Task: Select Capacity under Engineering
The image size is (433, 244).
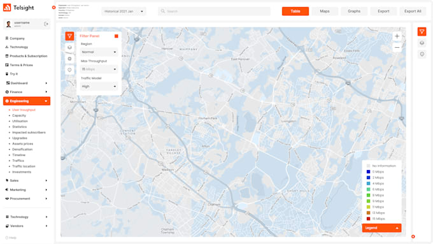Action: point(19,115)
